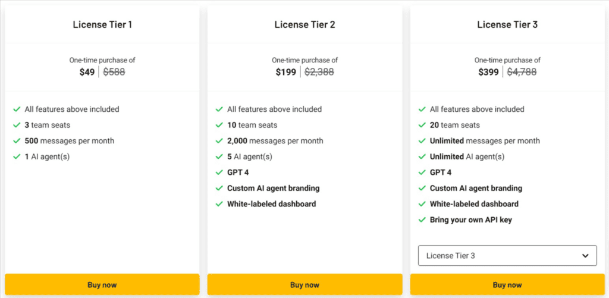Click the dropdown chevron arrow
This screenshot has width=609, height=298.
(x=585, y=256)
